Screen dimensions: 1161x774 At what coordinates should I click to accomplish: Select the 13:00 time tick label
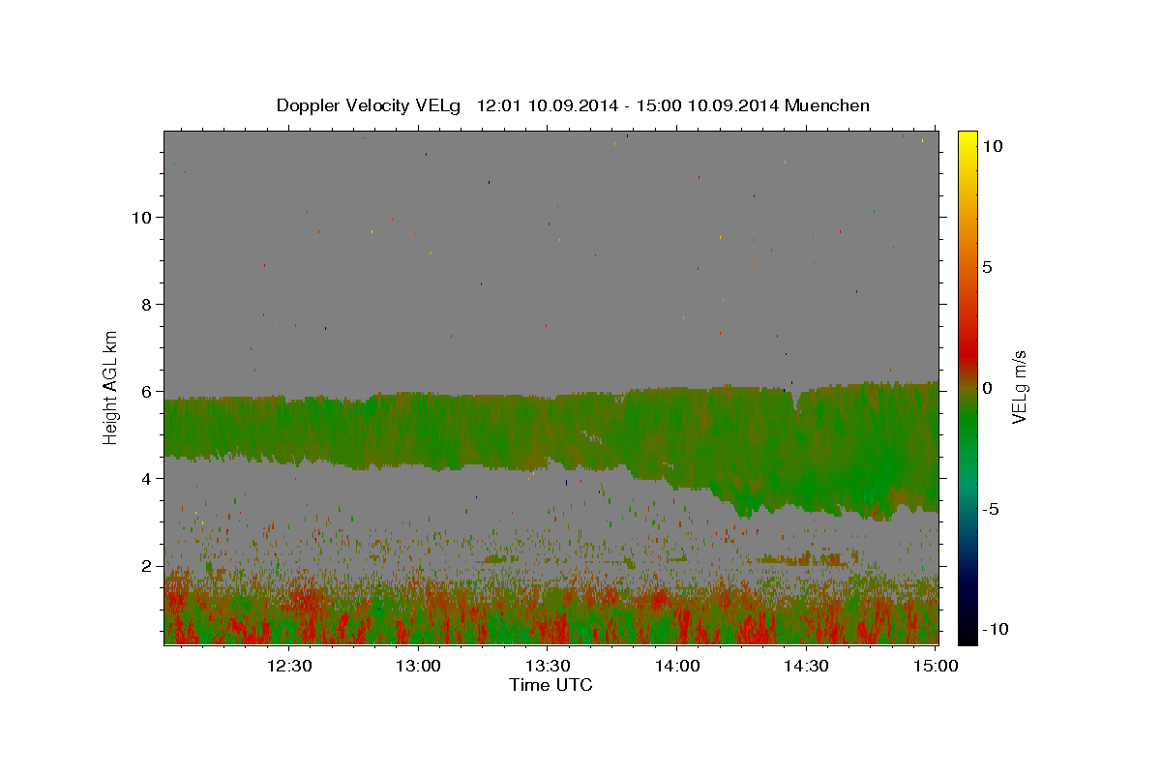pos(419,666)
